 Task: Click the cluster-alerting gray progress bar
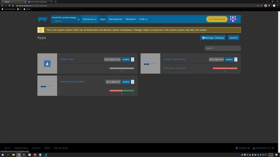click(x=122, y=68)
